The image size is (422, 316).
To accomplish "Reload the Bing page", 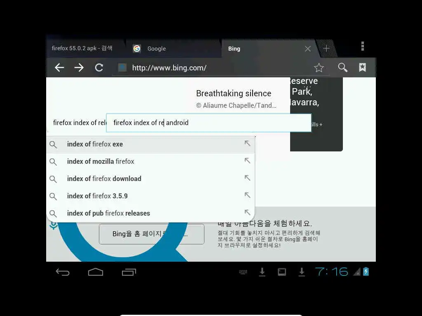I will (x=99, y=67).
